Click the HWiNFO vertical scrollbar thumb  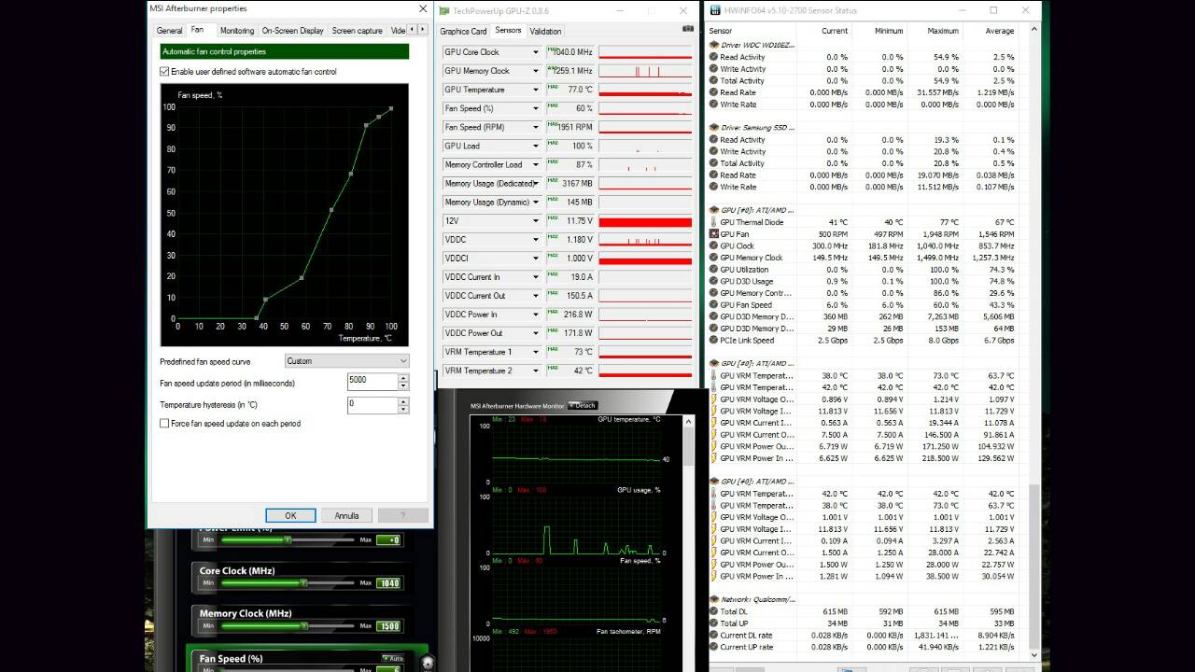click(1033, 566)
